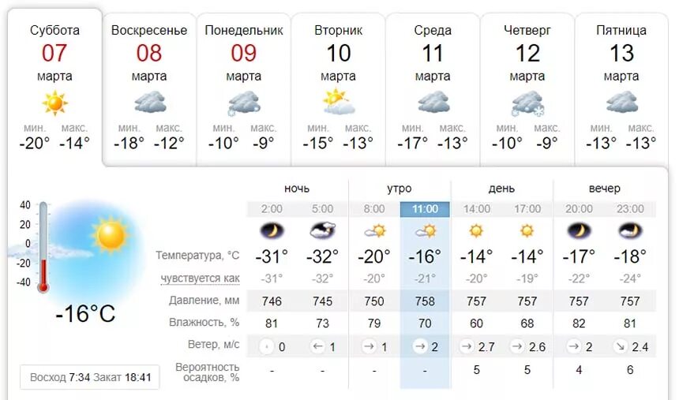Click the sun icon under Суббота 07
This screenshot has height=400, width=679.
55,103
